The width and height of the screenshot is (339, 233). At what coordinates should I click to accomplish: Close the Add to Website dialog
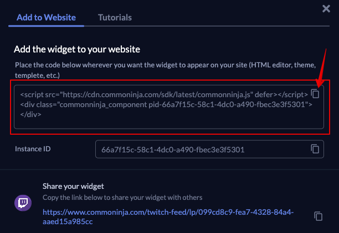(x=326, y=8)
